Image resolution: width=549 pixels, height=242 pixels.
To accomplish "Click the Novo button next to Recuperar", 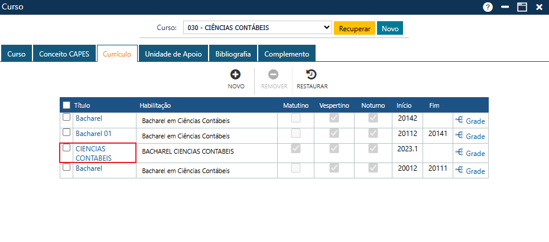I will 390,28.
